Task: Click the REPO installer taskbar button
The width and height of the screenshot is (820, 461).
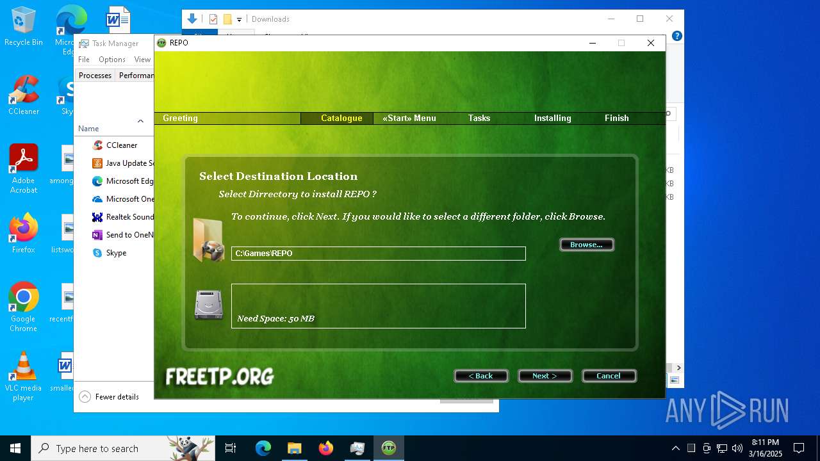Action: tap(388, 448)
